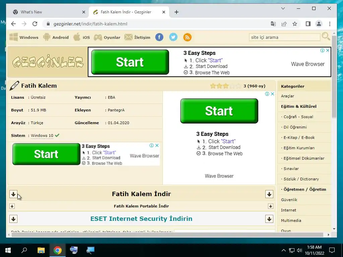Viewport: 343px width, 257px height.
Task: Reload the current page
Action: 35,24
